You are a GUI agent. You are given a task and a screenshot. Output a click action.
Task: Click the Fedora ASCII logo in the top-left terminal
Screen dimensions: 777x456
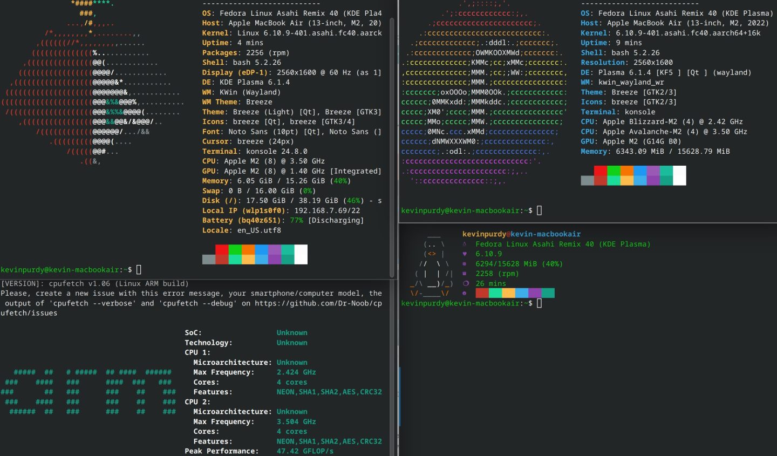click(x=86, y=92)
